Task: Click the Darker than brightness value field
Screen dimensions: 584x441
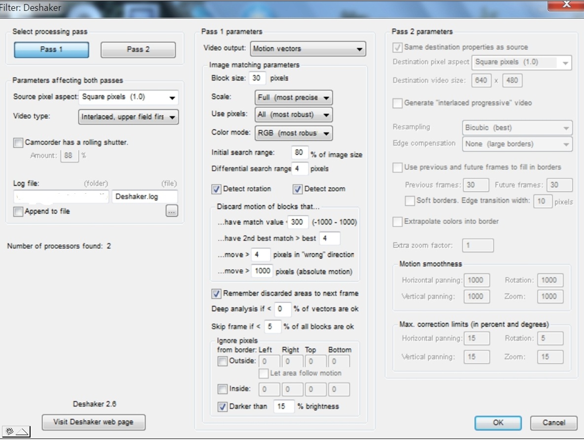Action: (x=284, y=407)
